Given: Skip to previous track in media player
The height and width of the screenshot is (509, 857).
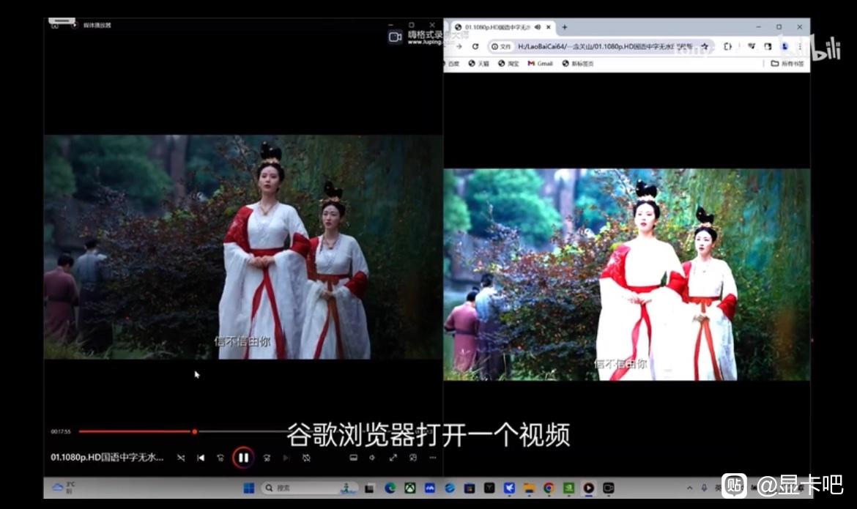Looking at the screenshot, I should [201, 458].
